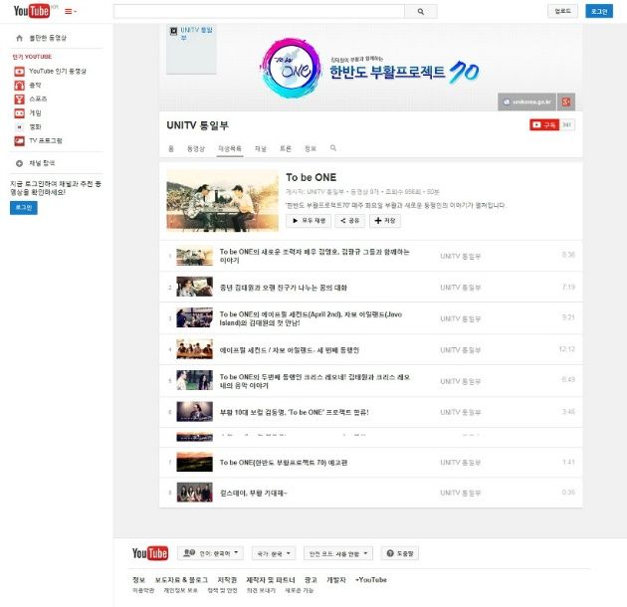Open the developers footer link
Image resolution: width=627 pixels, height=607 pixels.
point(336,580)
